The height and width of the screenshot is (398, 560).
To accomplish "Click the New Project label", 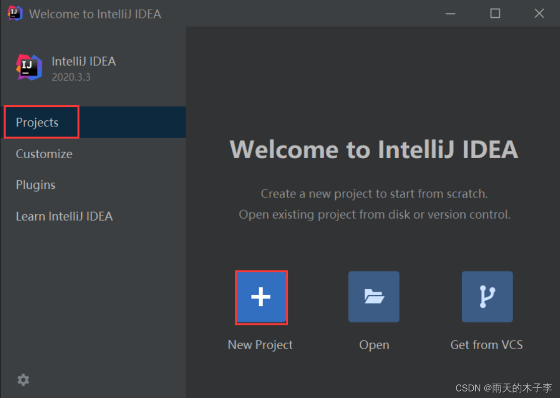I will (261, 345).
